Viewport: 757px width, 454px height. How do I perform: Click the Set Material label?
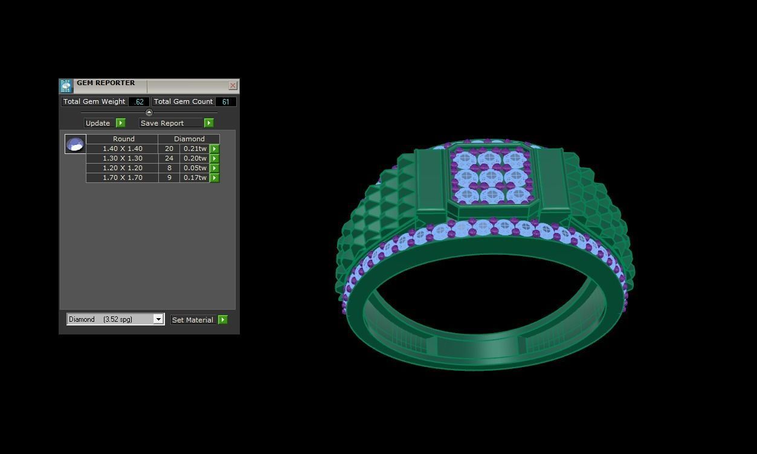click(x=193, y=320)
